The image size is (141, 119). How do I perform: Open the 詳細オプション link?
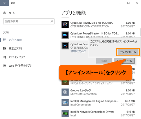coord(78,51)
